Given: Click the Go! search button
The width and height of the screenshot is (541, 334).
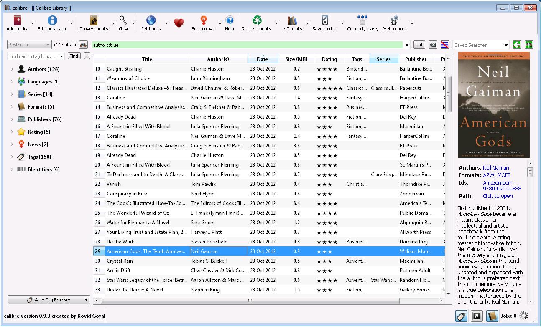Looking at the screenshot, I should pos(419,45).
